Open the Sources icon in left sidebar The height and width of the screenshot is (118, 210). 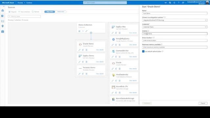pyautogui.click(x=3, y=16)
